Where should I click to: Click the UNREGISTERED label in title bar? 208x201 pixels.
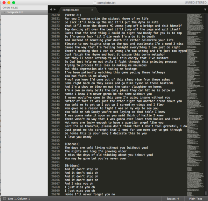[x=195, y=2]
